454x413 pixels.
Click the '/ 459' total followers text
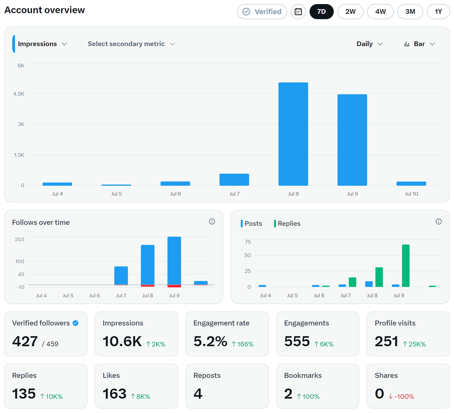[x=50, y=344]
